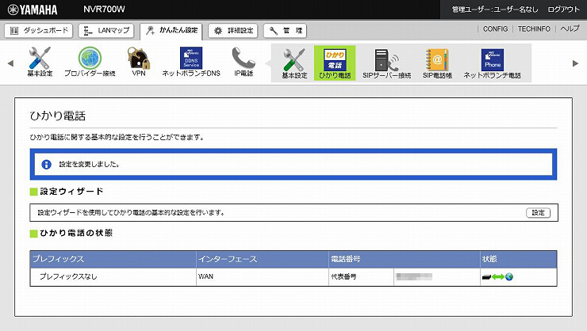Click the 設定 button for the setup wizard

[x=539, y=212]
